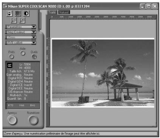This screenshot has width=160, height=138.
Task: Click the V:66 green value readout
Action: click(22, 105)
